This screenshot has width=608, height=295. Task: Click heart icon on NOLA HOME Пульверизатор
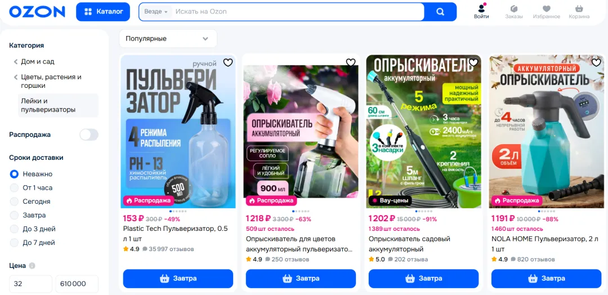(x=596, y=62)
